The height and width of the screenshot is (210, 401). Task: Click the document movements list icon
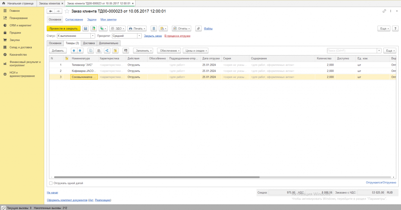pyautogui.click(x=154, y=29)
